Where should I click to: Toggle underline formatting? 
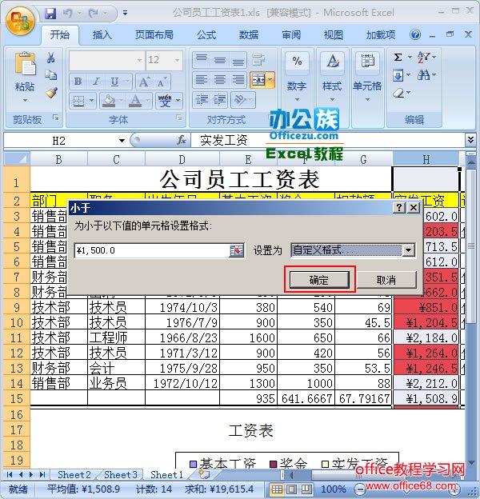click(x=114, y=82)
